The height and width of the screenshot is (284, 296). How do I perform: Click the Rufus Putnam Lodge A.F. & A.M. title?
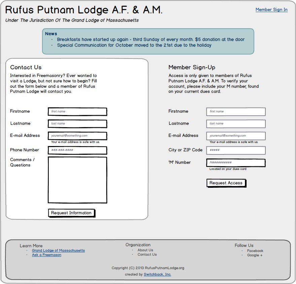click(x=84, y=10)
